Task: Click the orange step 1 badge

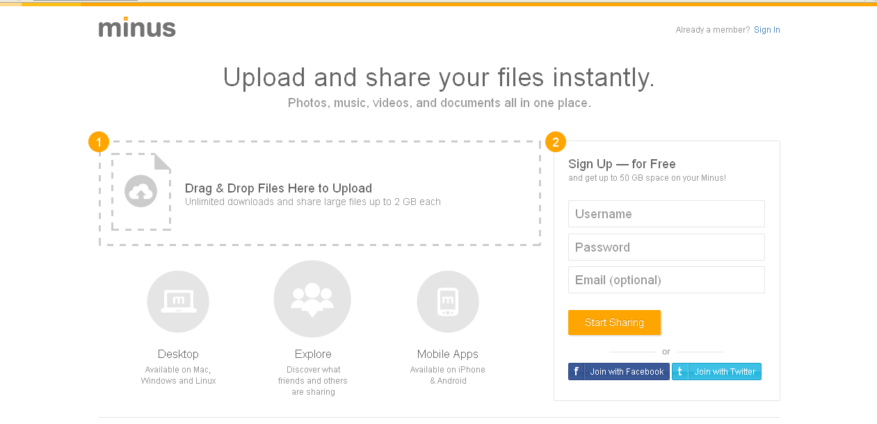Action: coord(99,142)
